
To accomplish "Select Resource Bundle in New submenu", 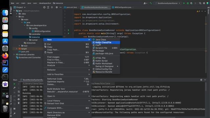I will (x=106, y=72).
